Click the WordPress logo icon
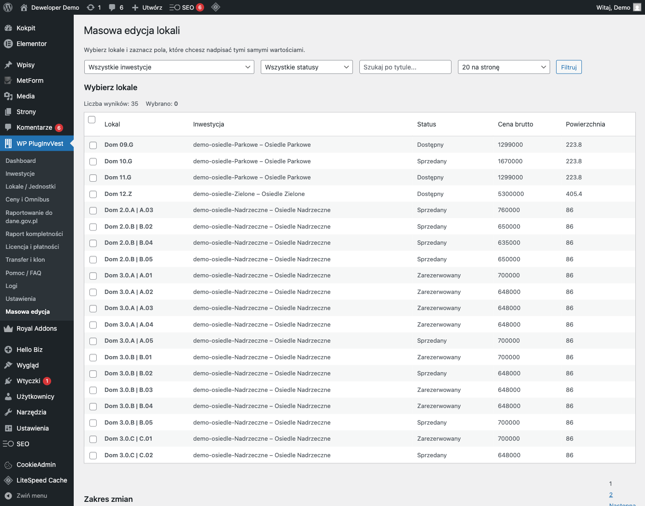 click(8, 7)
